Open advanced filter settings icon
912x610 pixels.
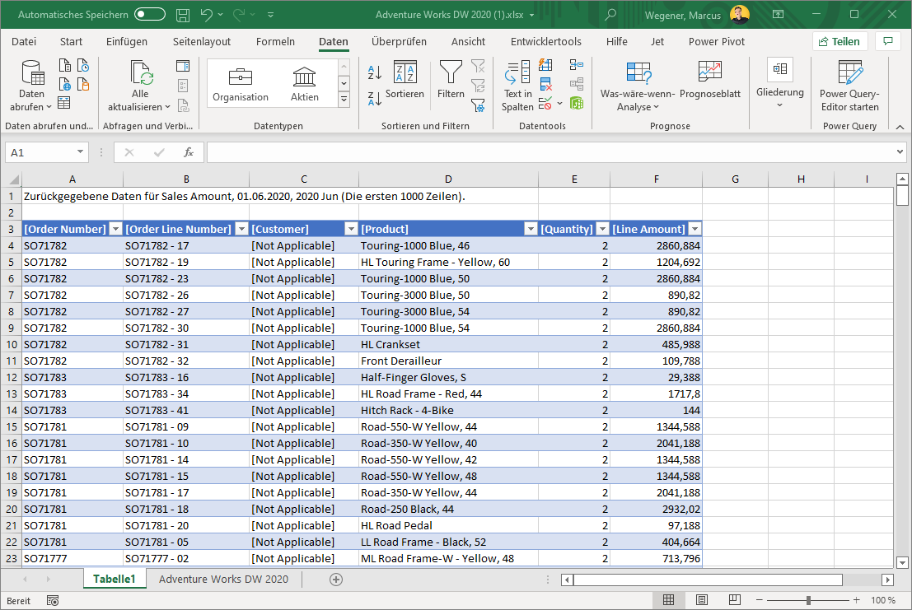pos(478,105)
